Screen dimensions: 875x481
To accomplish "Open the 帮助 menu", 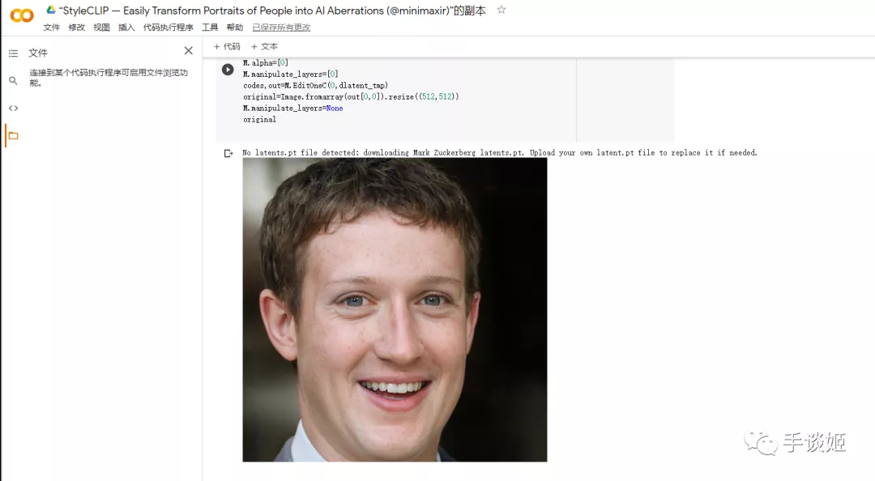I will coord(235,28).
